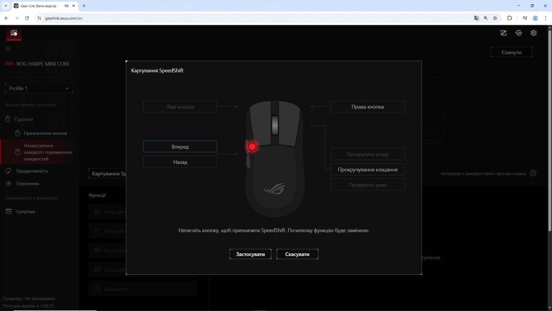Expand Chrome browser extensions menu
This screenshot has width=552, height=311.
pos(509,17)
